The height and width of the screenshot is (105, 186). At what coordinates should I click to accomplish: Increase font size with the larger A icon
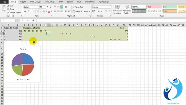click(48, 7)
